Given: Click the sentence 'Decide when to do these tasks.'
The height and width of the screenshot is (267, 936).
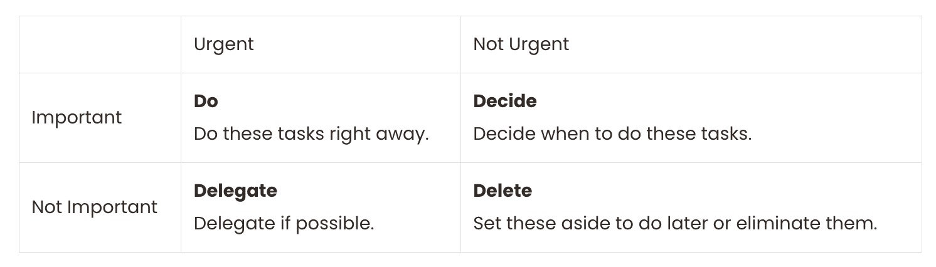Looking at the screenshot, I should [612, 134].
